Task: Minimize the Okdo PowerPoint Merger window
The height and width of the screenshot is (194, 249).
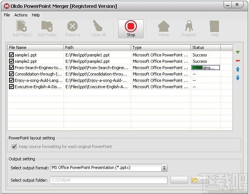Action: pyautogui.click(x=228, y=5)
